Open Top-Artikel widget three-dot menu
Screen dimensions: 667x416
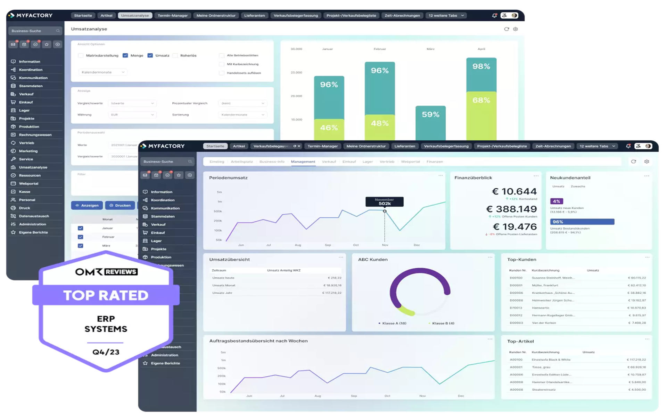coord(647,339)
